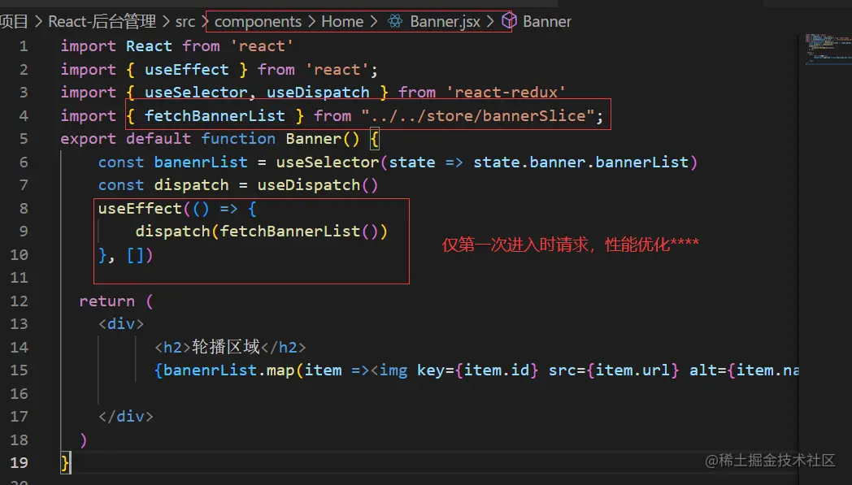Click the code minimap preview
This screenshot has width=852, height=485.
click(x=828, y=49)
